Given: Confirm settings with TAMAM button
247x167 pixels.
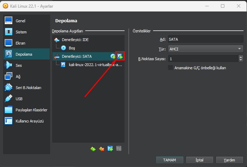Looking at the screenshot, I should [170, 160].
